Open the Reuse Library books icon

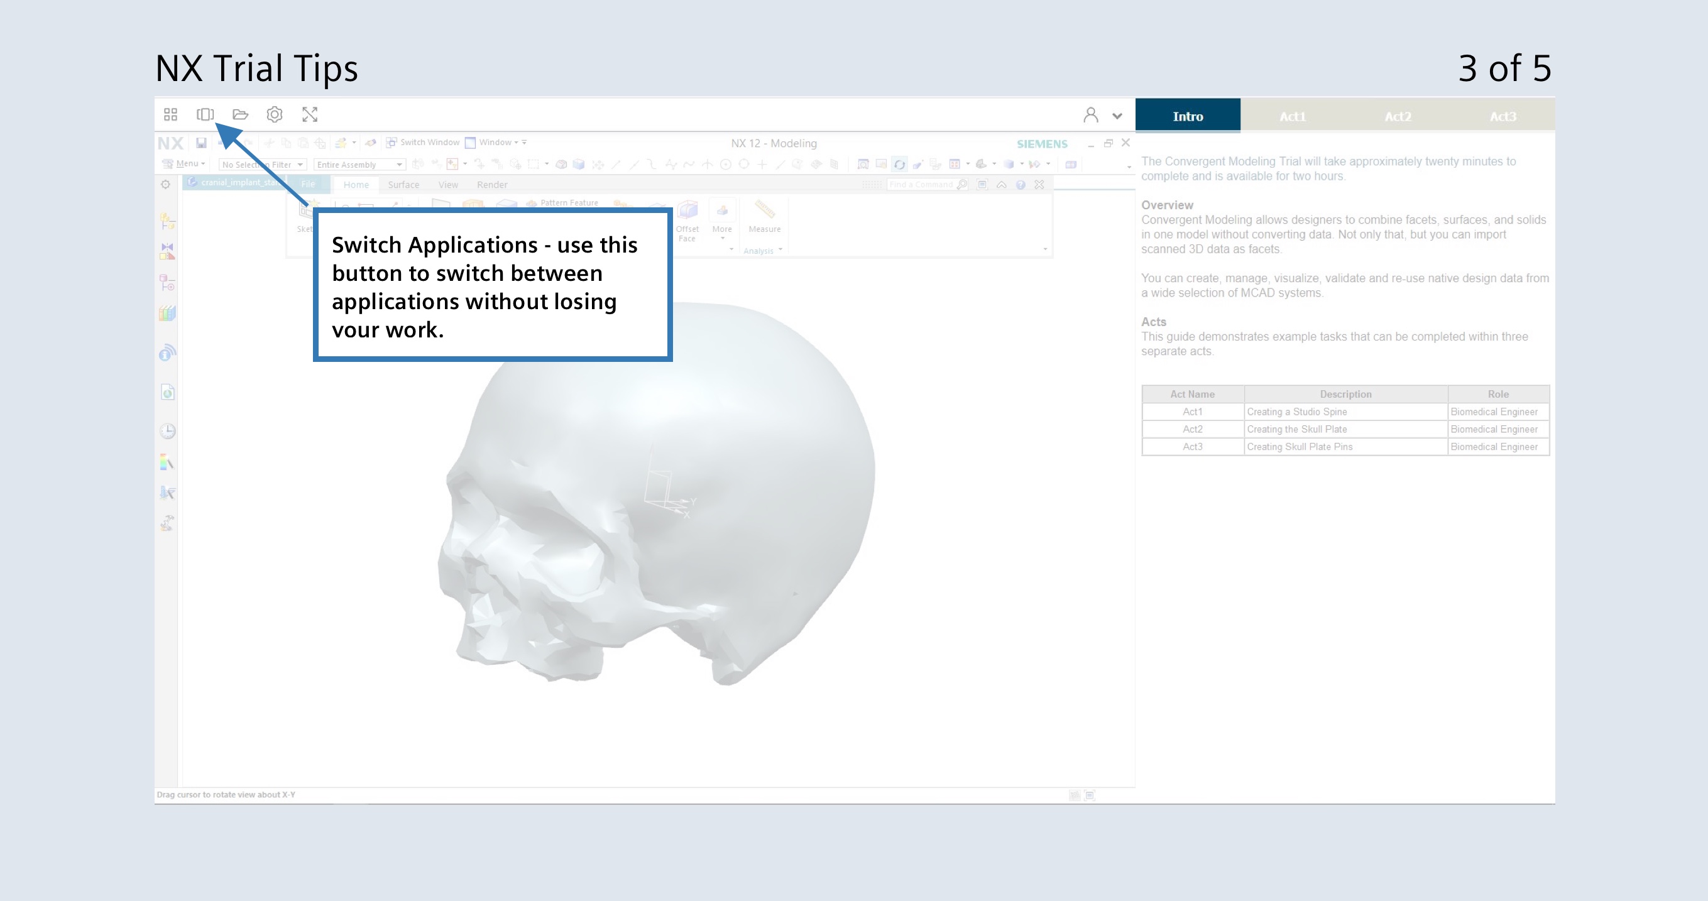(167, 313)
